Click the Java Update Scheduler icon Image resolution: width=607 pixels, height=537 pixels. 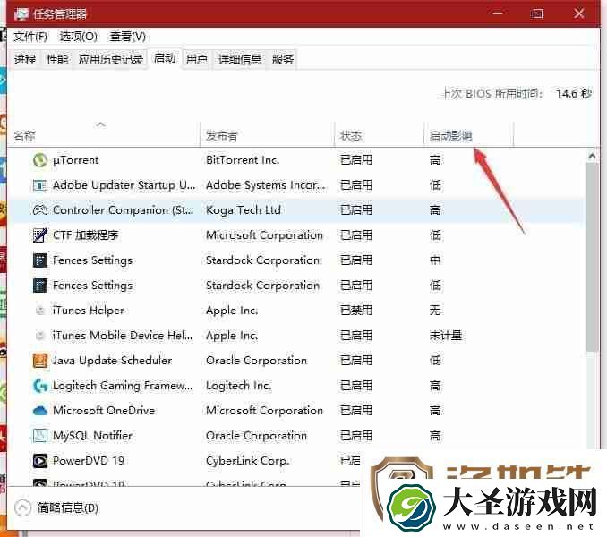click(40, 361)
